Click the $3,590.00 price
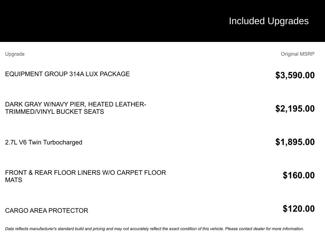Screen dimensions: 325x244 click(x=295, y=75)
